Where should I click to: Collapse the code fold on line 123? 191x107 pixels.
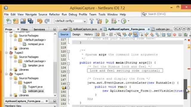click(x=68, y=64)
